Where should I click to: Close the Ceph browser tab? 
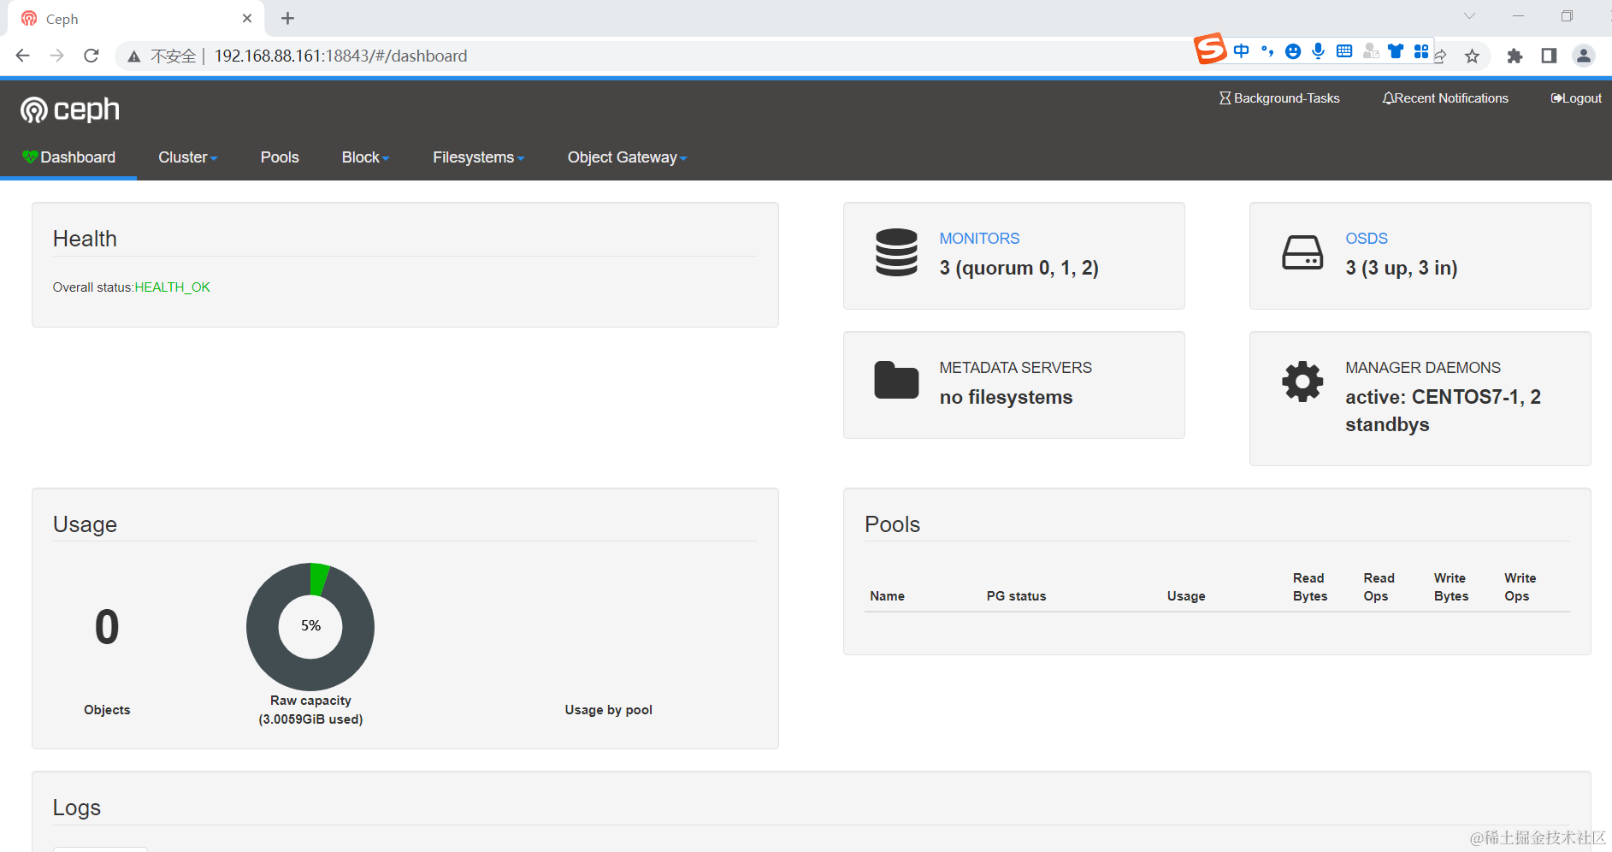[247, 18]
